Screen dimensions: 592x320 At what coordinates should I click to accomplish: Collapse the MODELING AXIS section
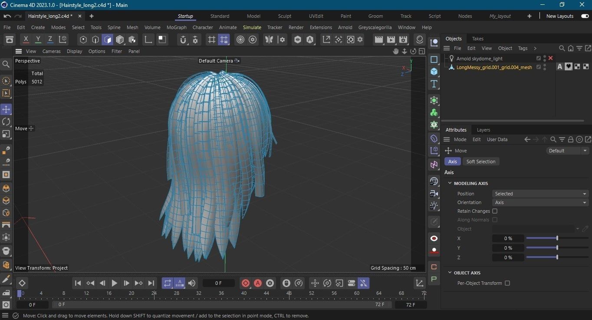450,183
